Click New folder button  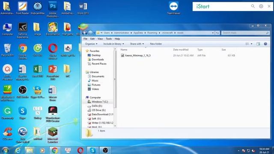(x=156, y=44)
